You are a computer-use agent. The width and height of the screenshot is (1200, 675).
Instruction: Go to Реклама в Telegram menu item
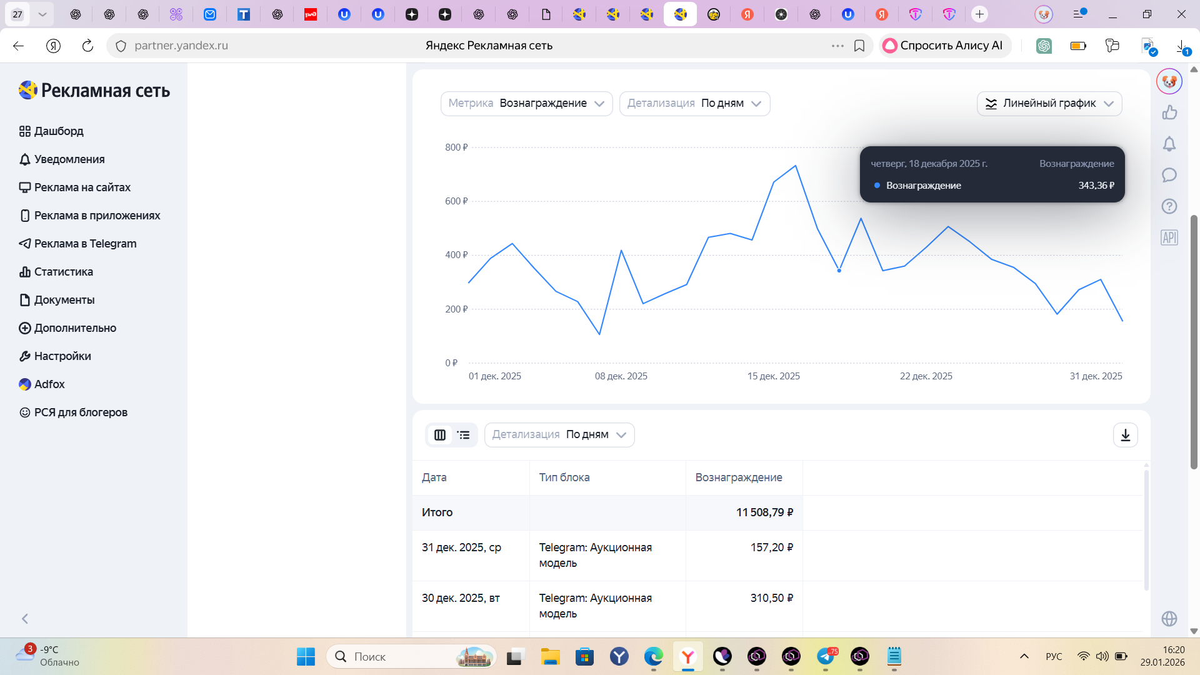[x=85, y=244]
